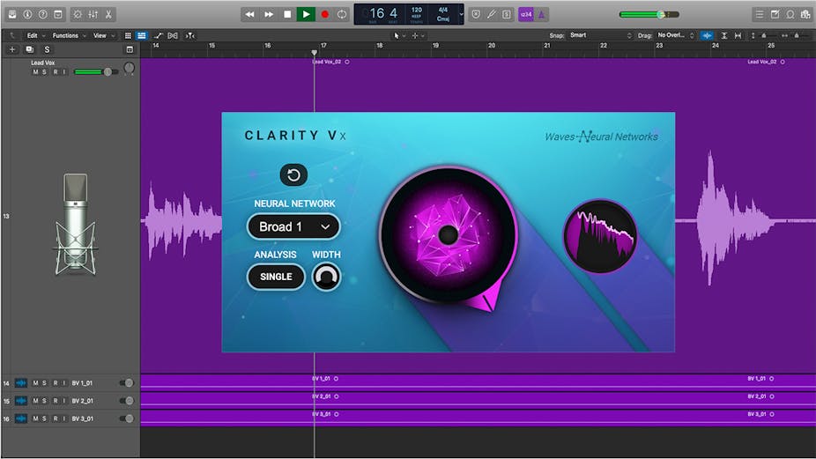Mute the Lead Vox track

point(35,71)
